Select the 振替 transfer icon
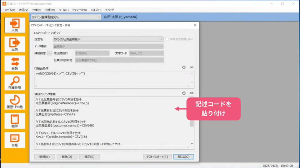 pos(15,63)
